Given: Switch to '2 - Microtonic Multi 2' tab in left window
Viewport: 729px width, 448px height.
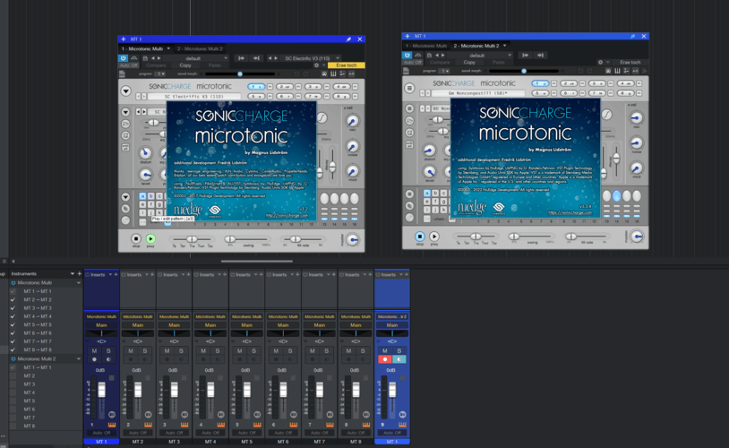Looking at the screenshot, I should (200, 49).
